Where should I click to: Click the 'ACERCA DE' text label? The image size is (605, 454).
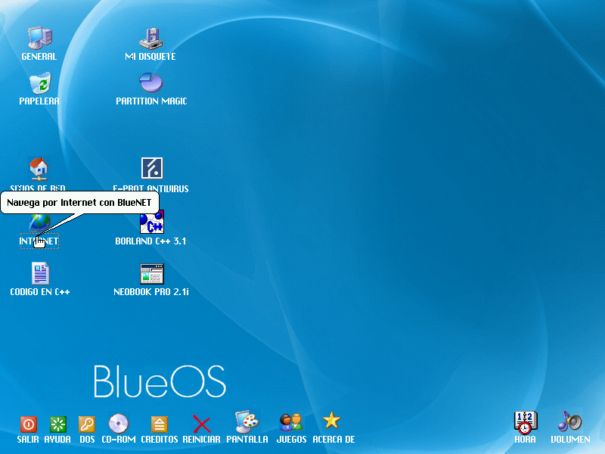(x=334, y=440)
